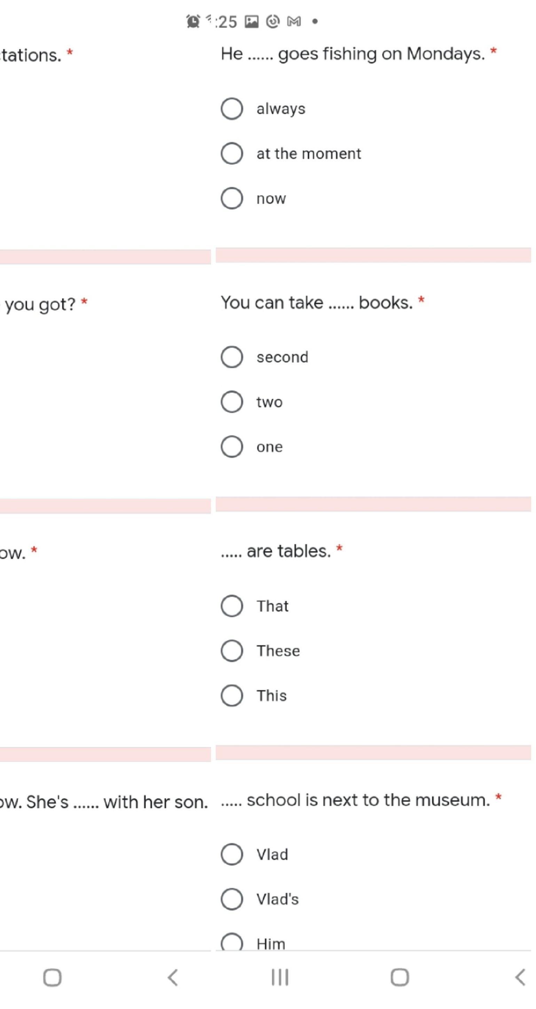
Task: Select 'at the moment' radio option
Action: (x=232, y=154)
